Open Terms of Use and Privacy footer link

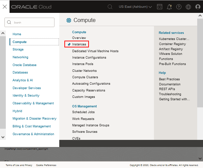tap(19, 165)
